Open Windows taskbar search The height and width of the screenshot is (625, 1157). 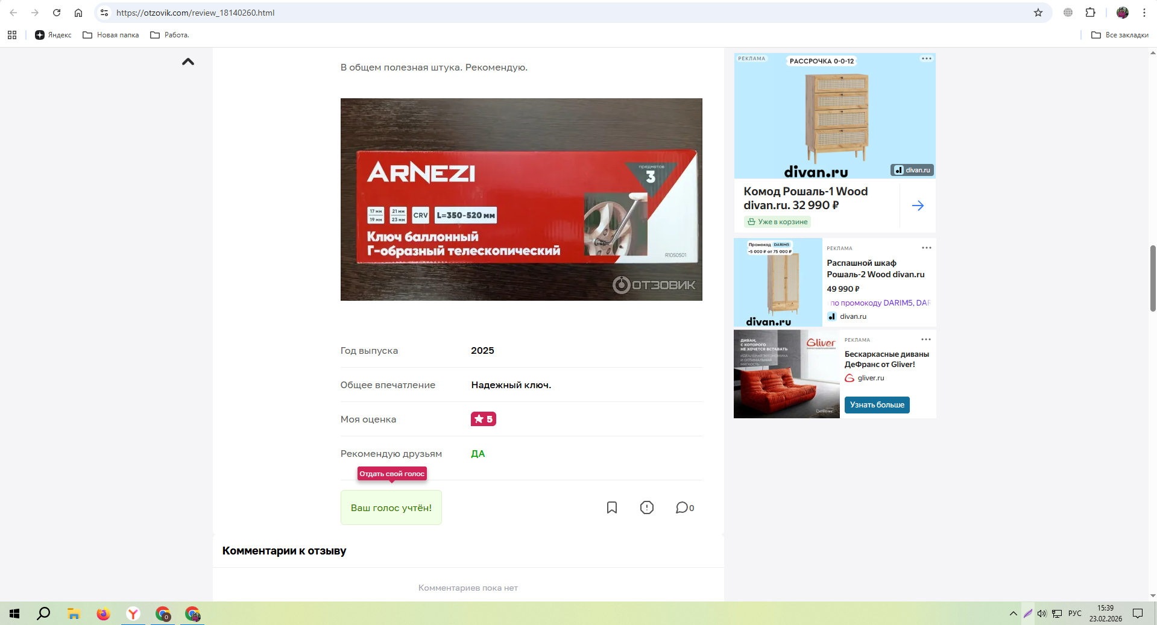pyautogui.click(x=43, y=614)
